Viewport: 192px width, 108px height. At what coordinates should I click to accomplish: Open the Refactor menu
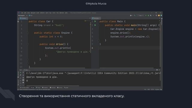point(42,13)
